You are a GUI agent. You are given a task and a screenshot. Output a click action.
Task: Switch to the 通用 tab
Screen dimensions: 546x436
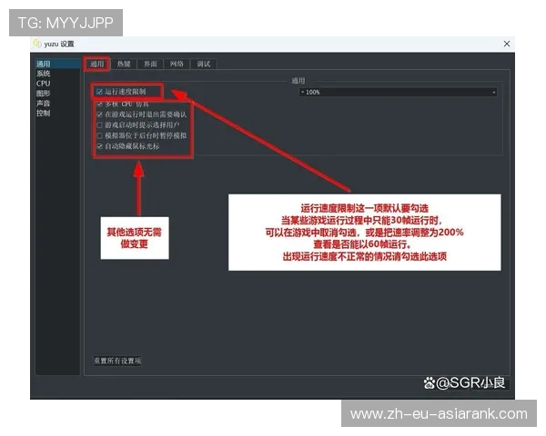point(96,64)
